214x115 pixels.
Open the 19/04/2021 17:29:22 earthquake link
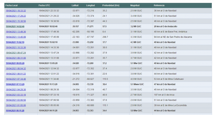click(16, 16)
